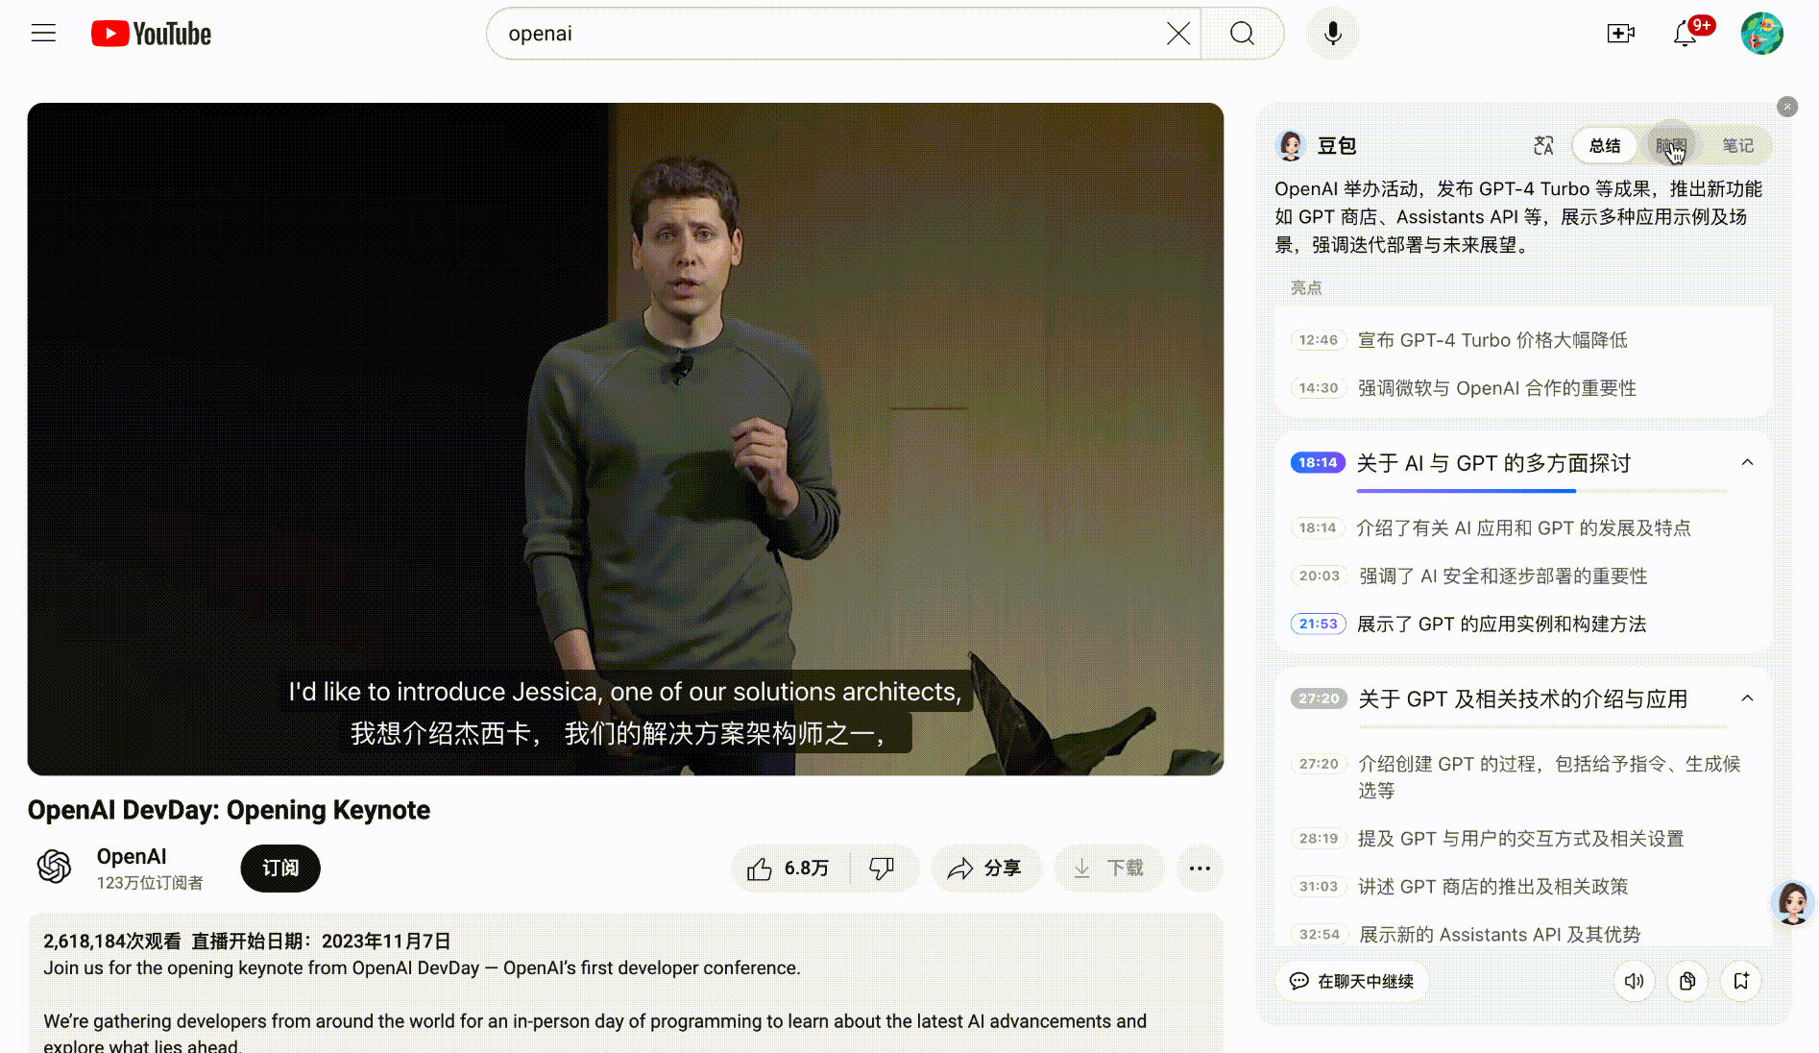
Task: Jump to the 18:14 chapter heading badge
Action: (1318, 463)
